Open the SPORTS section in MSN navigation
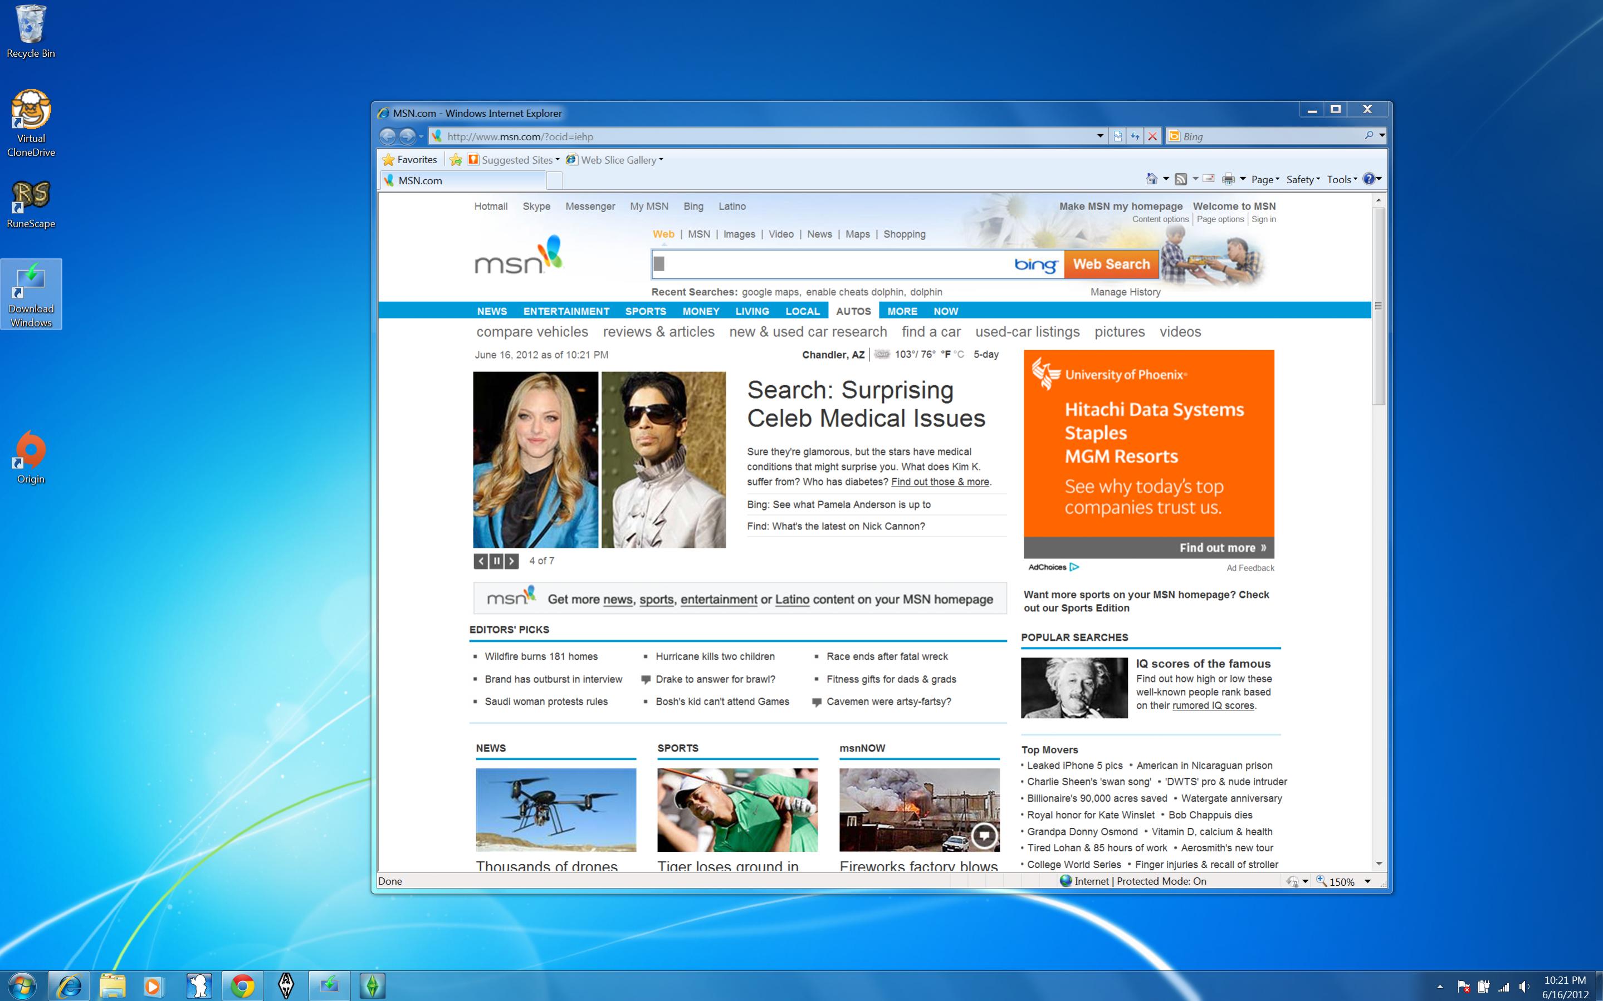 (x=646, y=311)
